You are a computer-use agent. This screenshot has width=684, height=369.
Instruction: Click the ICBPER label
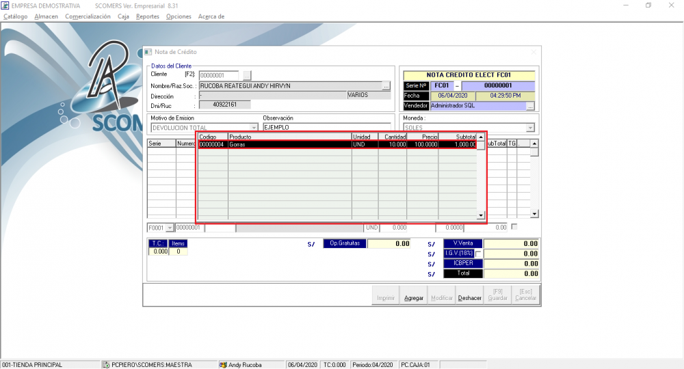point(463,264)
